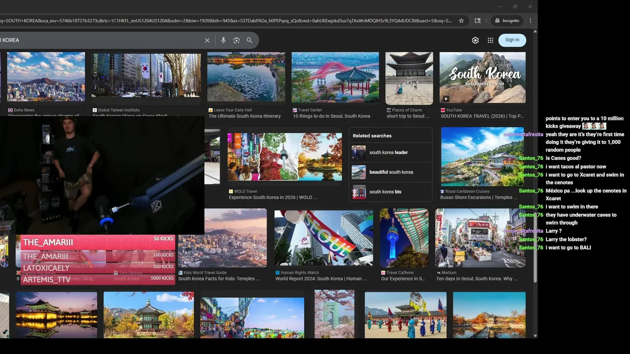Open the Google apps grid
This screenshot has width=630, height=354.
coord(490,40)
